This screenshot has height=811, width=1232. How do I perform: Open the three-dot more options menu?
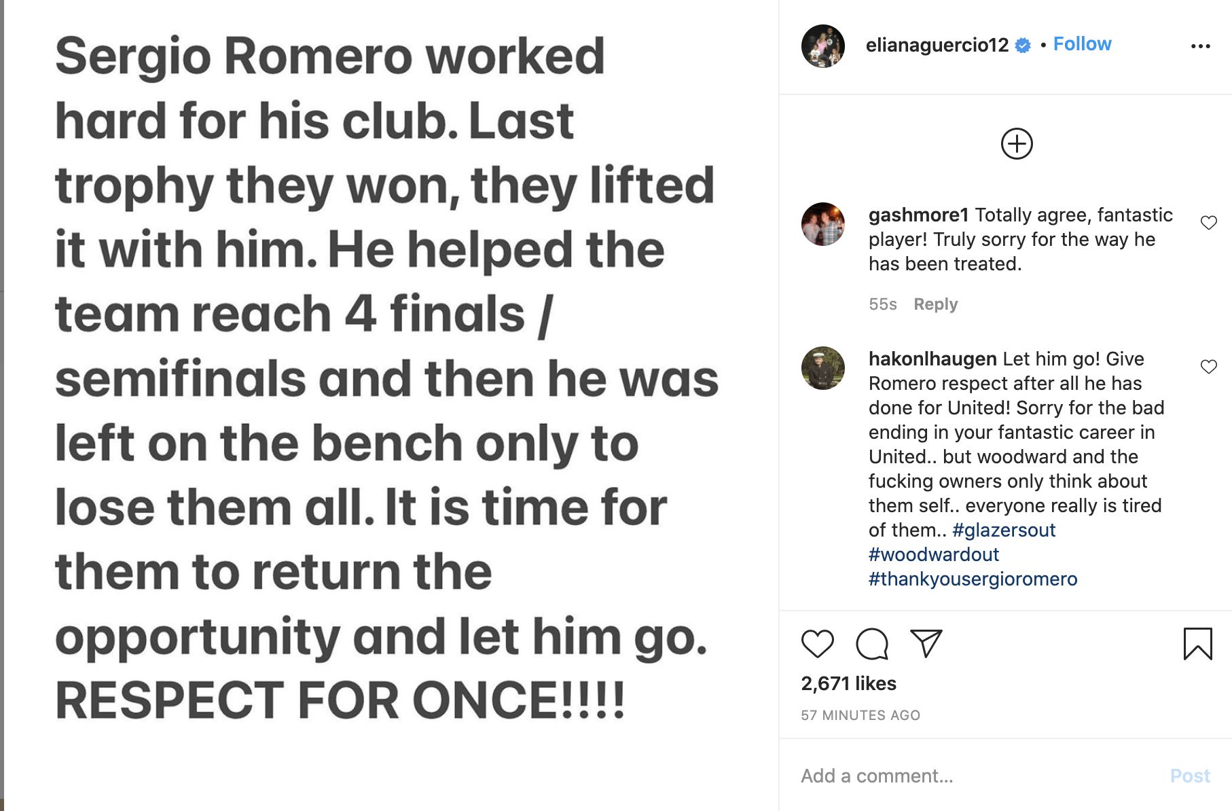tap(1200, 46)
